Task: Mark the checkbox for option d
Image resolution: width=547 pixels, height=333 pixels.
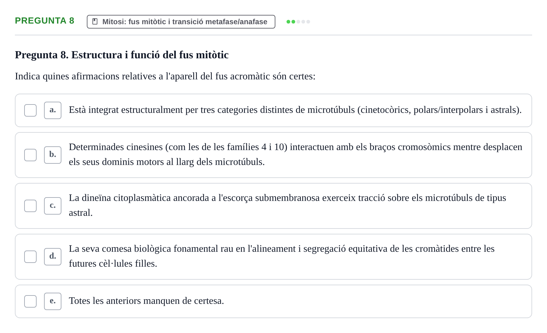Action: 30,257
